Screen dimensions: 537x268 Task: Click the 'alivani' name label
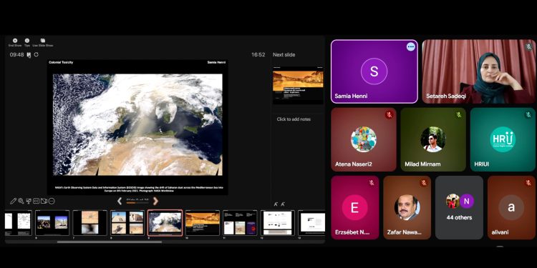[x=500, y=232]
